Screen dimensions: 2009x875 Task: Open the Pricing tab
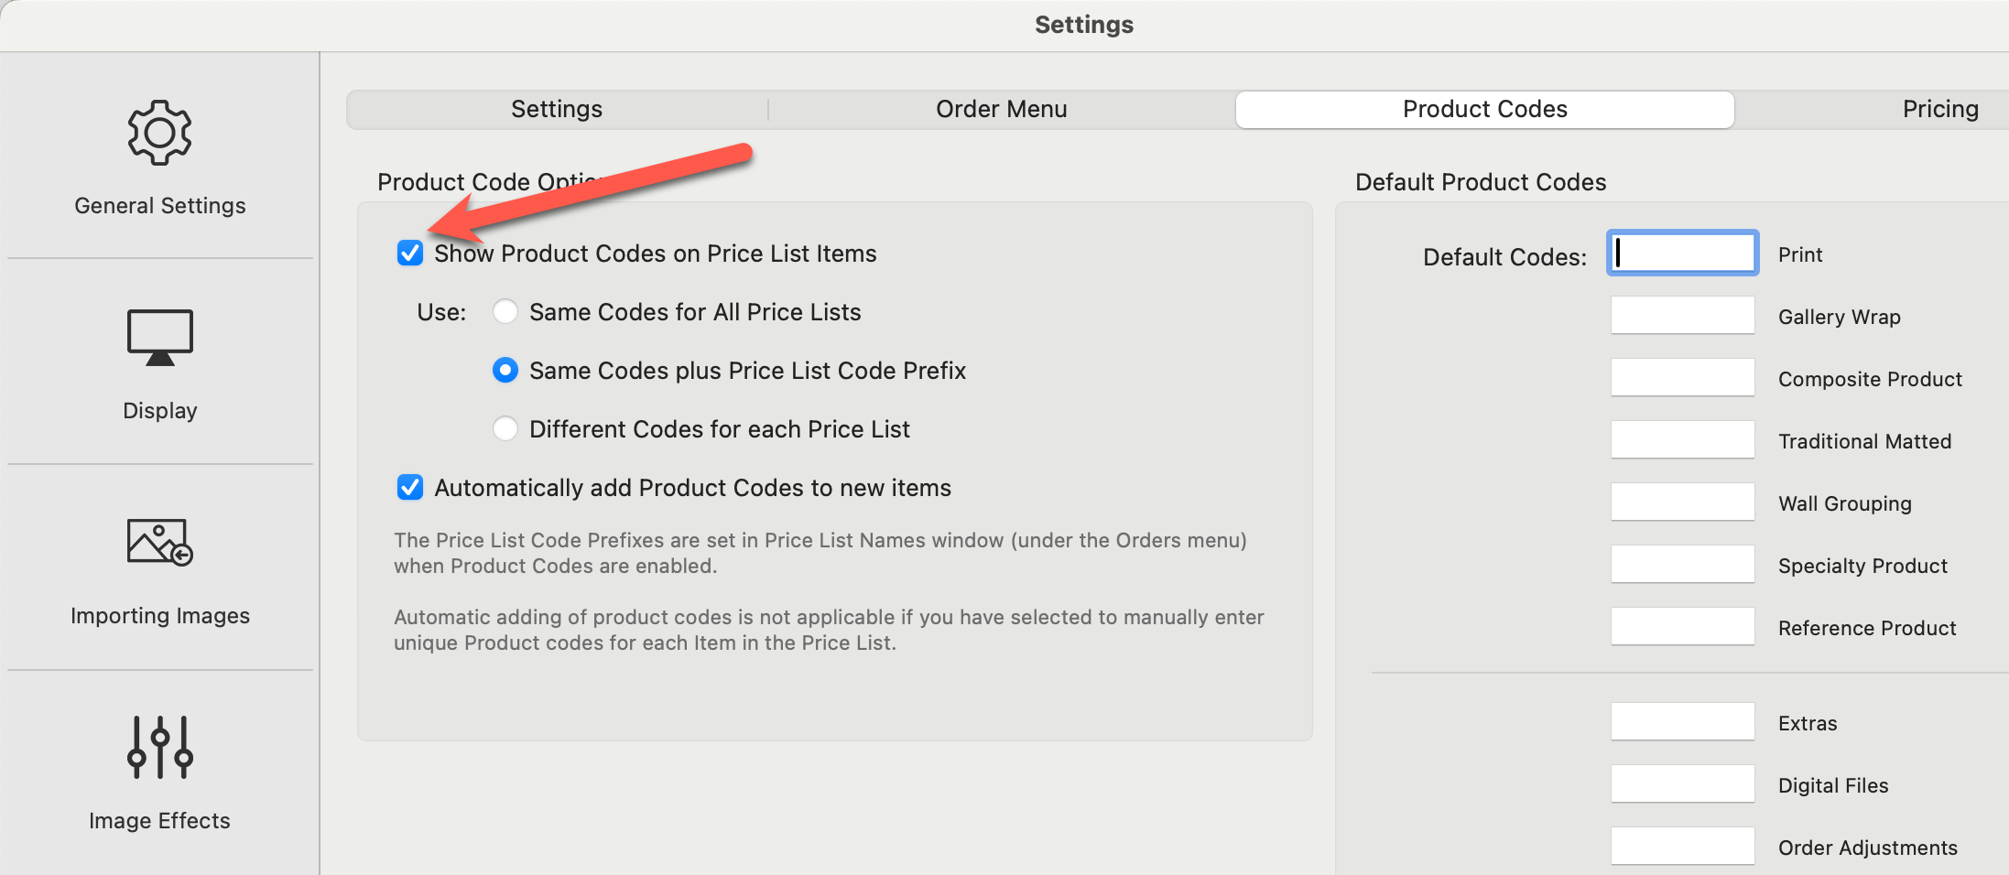(x=1939, y=110)
